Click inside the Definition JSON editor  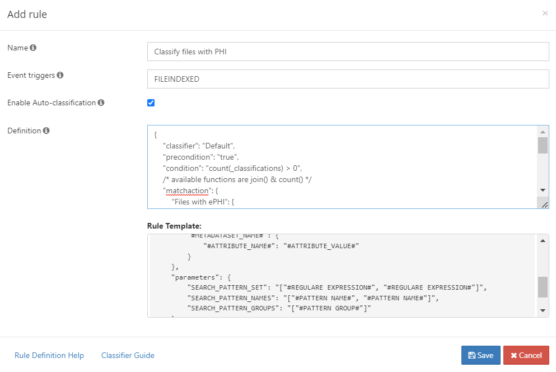tap(342, 167)
